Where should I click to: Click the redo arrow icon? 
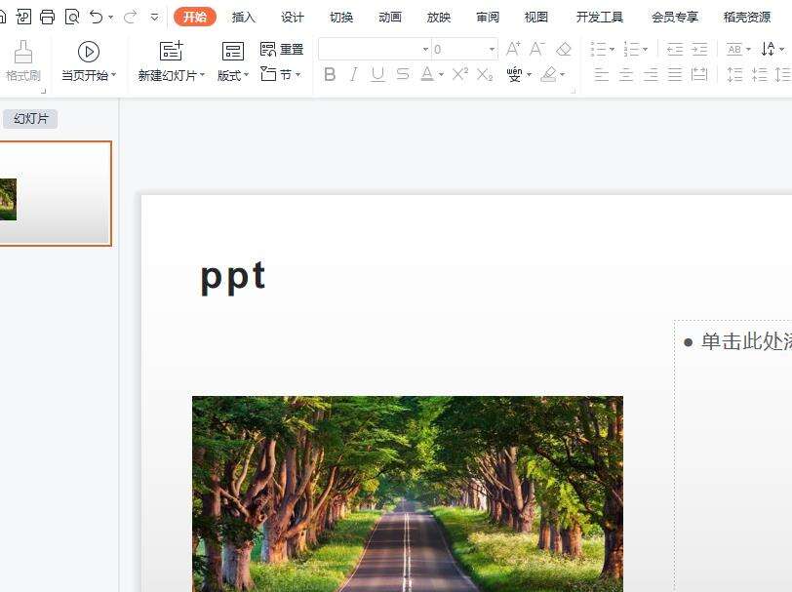tap(131, 18)
